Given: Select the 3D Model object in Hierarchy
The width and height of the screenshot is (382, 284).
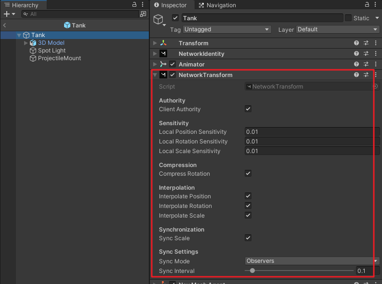Looking at the screenshot, I should (x=51, y=43).
